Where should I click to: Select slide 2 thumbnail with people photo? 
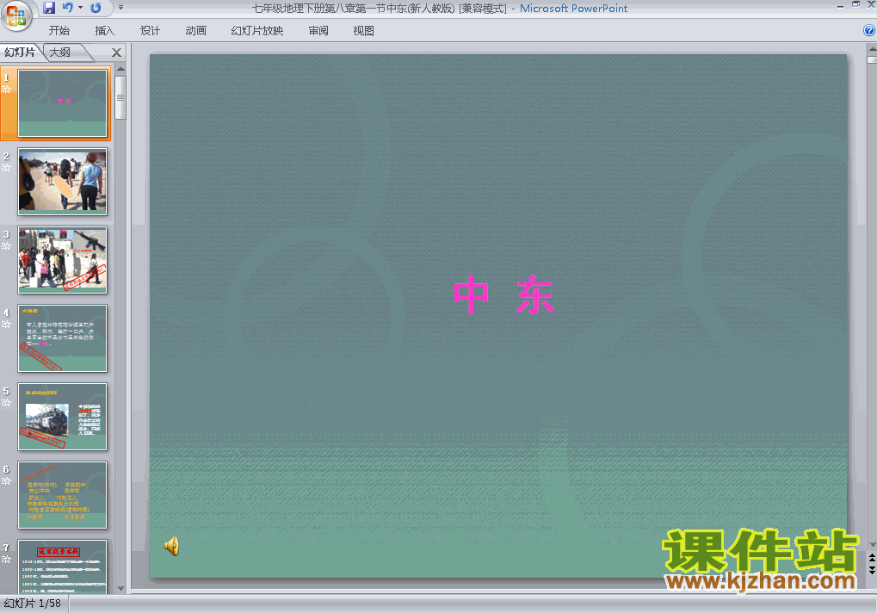click(62, 181)
